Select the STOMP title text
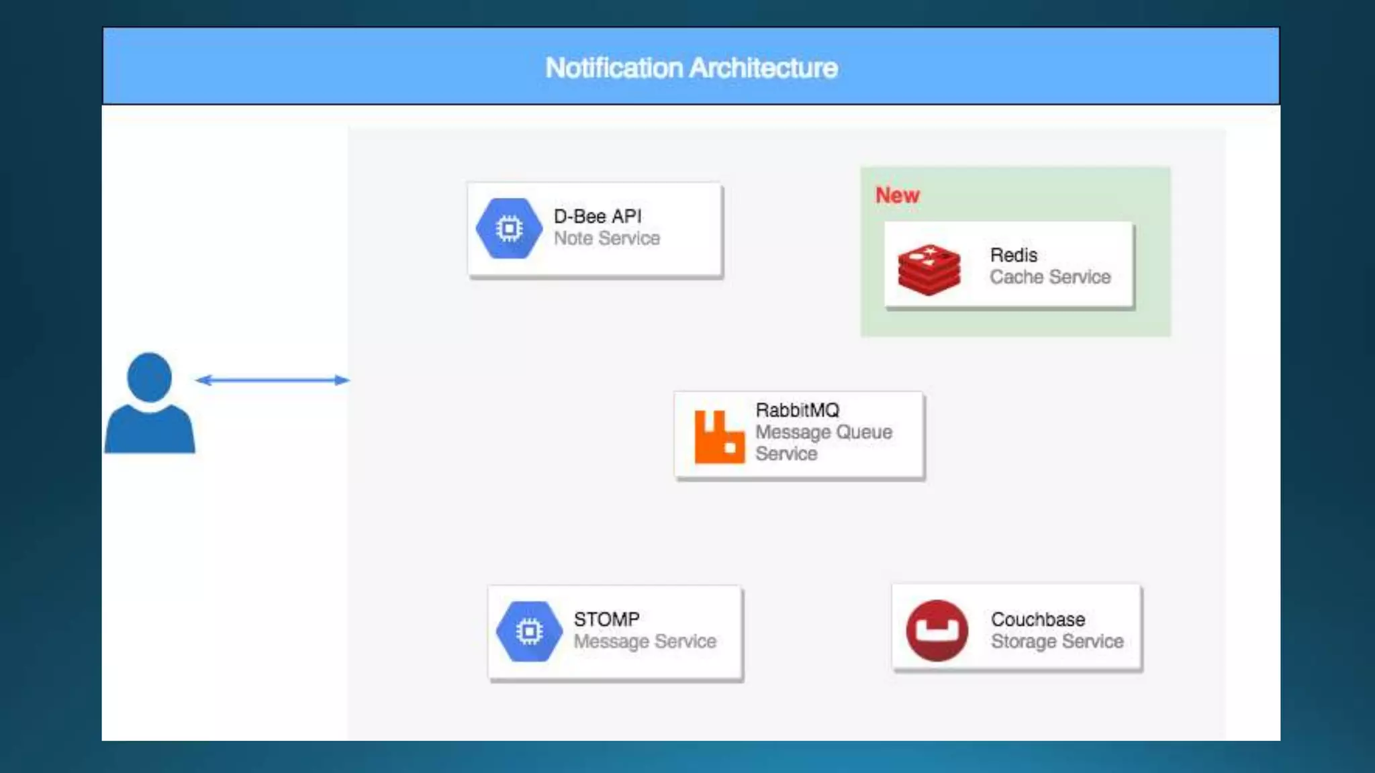The image size is (1375, 773). pyautogui.click(x=606, y=619)
